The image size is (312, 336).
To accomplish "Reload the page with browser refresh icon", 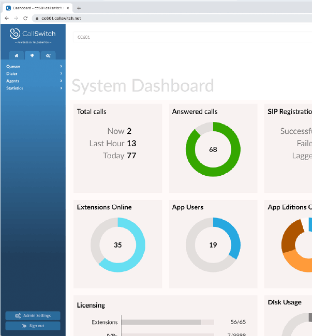I will [25, 18].
